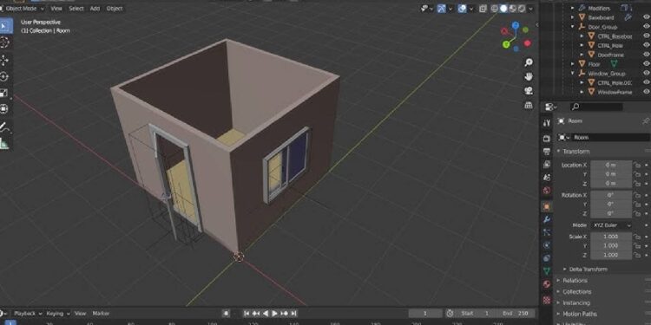Image resolution: width=651 pixels, height=325 pixels.
Task: Open the Object properties tab
Action: (x=547, y=206)
